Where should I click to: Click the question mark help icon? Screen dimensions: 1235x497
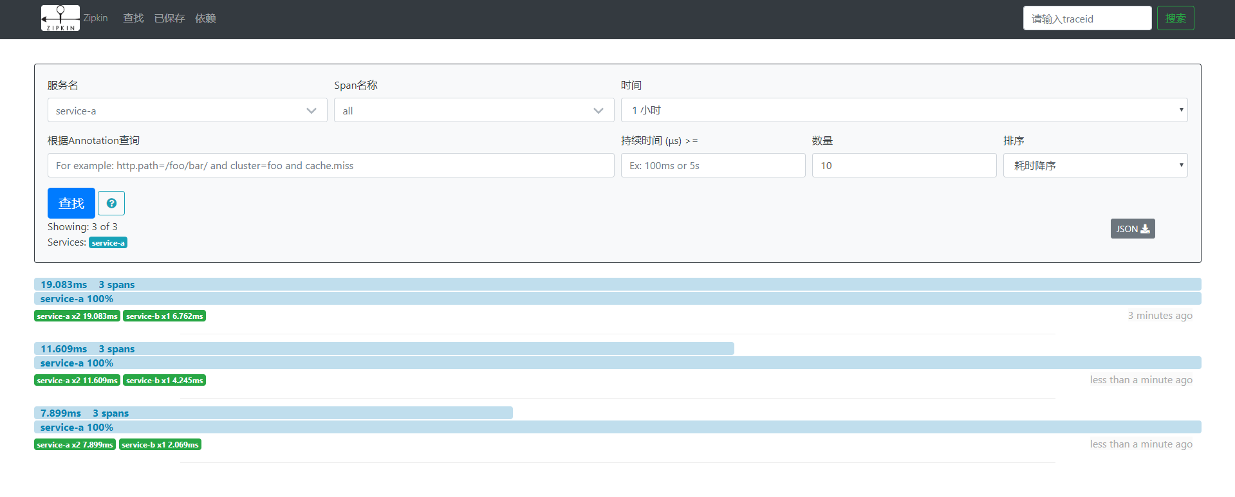(x=111, y=203)
